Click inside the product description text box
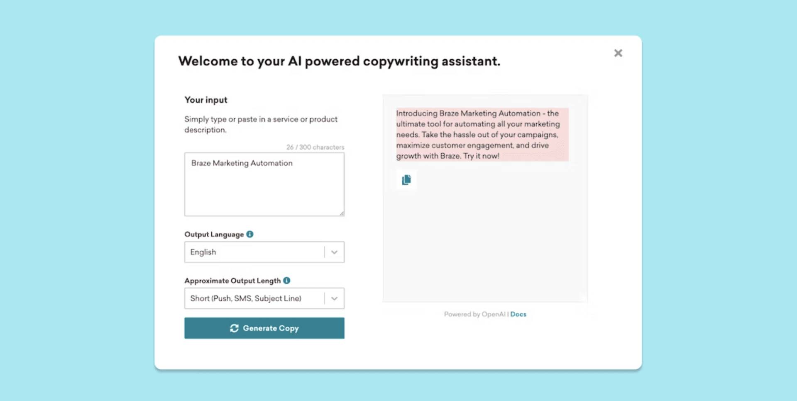 coord(264,184)
